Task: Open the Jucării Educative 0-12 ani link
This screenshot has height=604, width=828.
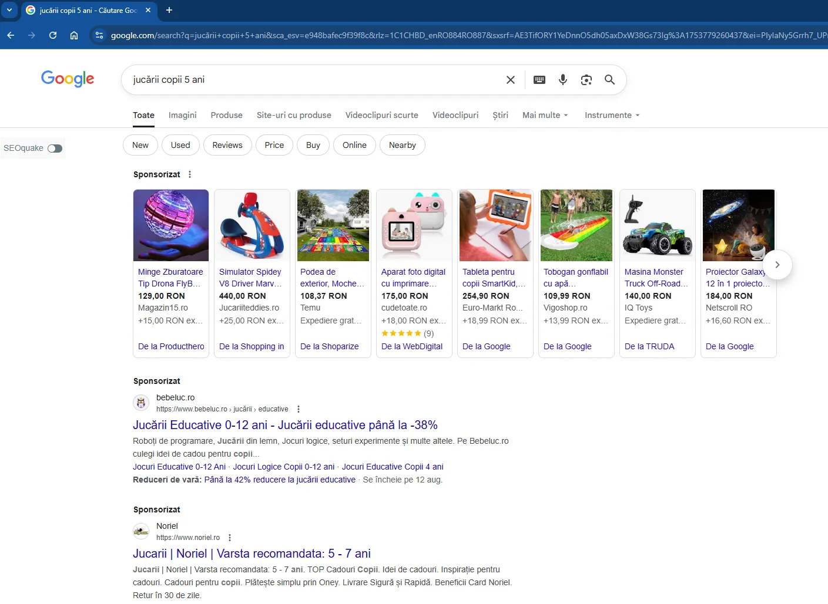Action: pyautogui.click(x=285, y=425)
